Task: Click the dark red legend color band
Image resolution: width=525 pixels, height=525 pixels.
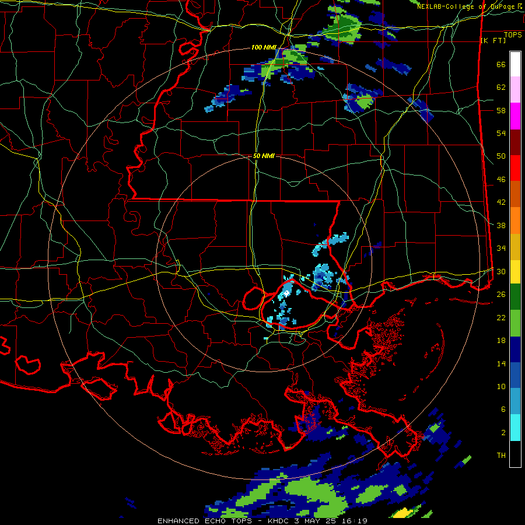Action: pos(515,142)
